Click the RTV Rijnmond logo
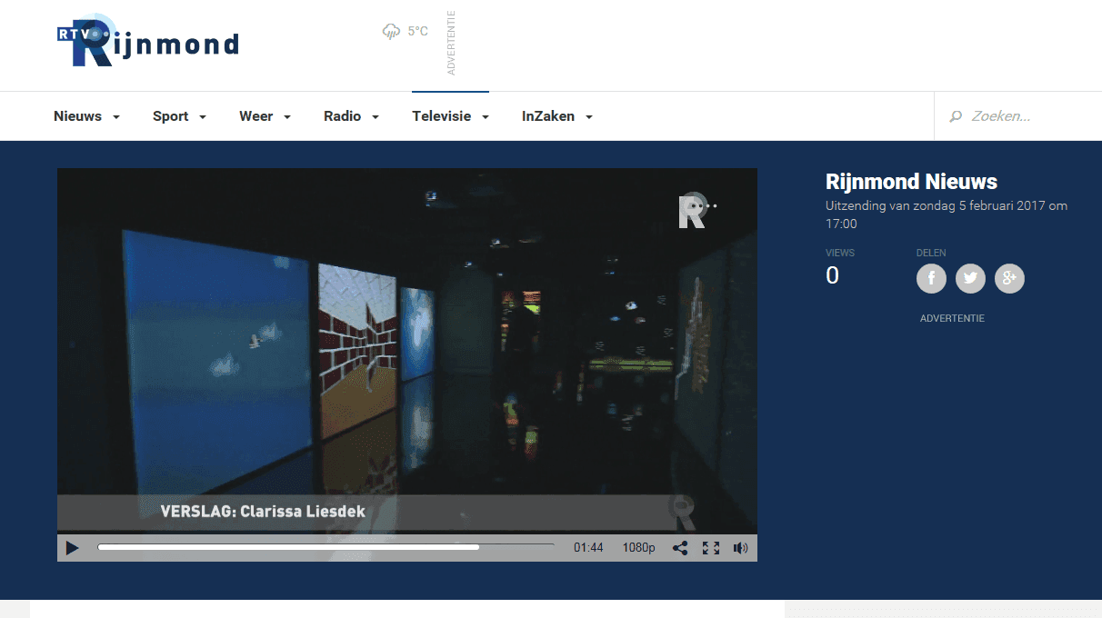 (x=148, y=41)
